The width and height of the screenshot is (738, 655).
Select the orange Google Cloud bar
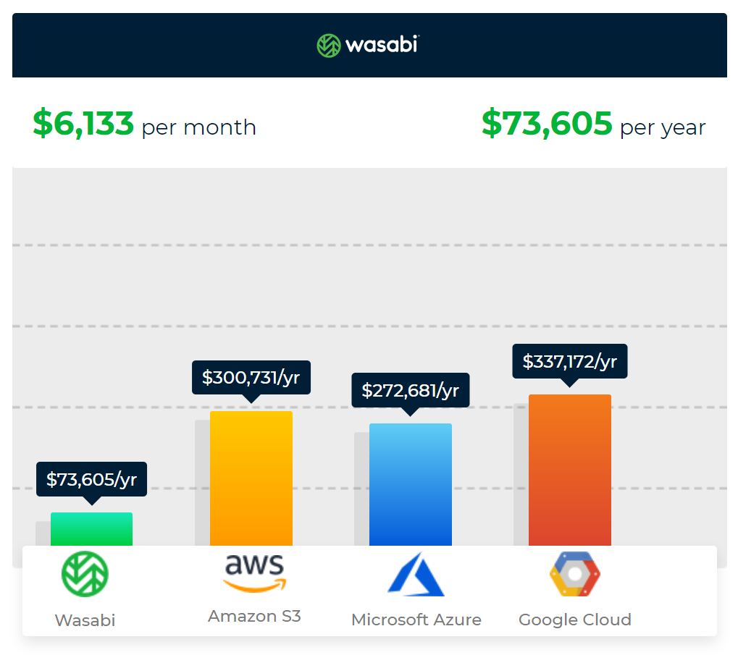coord(569,470)
